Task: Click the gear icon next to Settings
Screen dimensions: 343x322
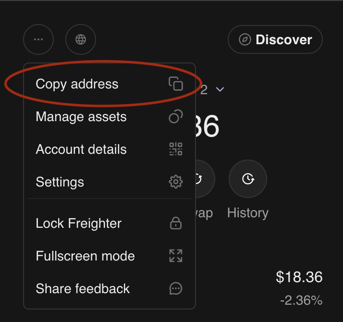Action: click(176, 182)
